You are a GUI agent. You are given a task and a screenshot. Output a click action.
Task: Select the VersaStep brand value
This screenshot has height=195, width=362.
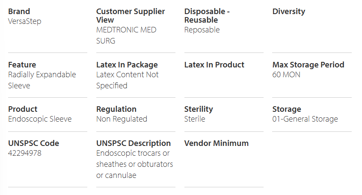(25, 21)
